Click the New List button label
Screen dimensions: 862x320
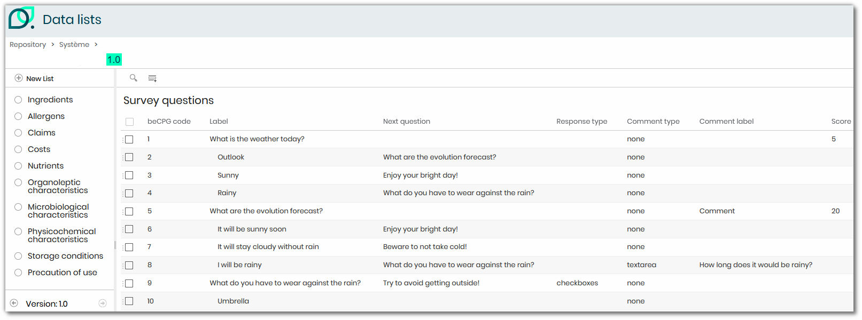coord(40,78)
